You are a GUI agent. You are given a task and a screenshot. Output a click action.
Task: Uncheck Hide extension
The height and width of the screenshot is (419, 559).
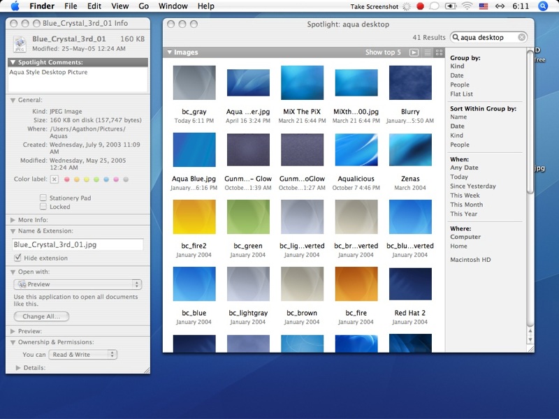click(x=18, y=258)
